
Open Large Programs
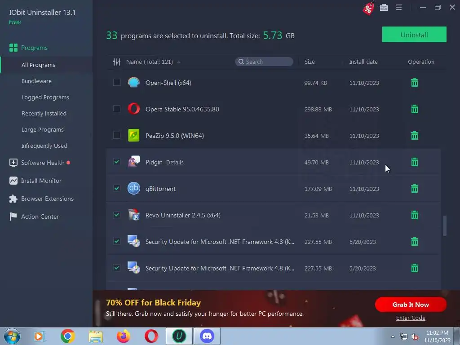pos(43,129)
